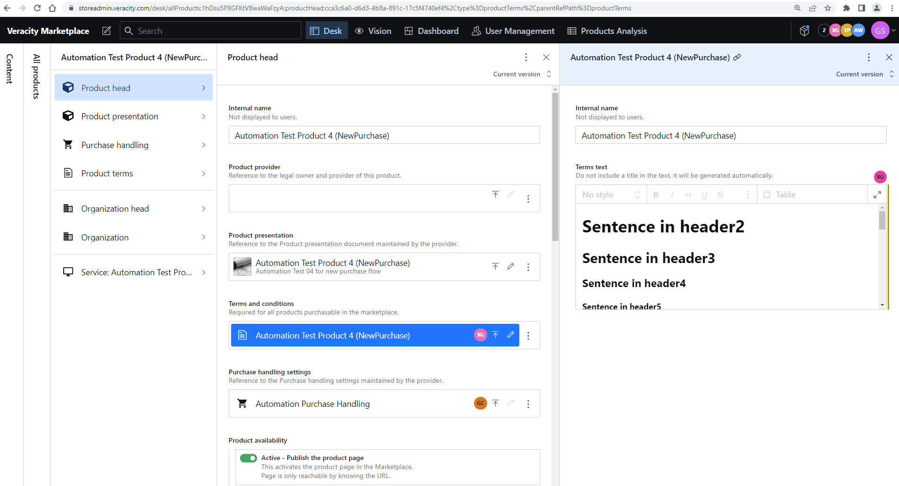
Task: Open Service: Automation Test Pro... item
Action: [134, 272]
